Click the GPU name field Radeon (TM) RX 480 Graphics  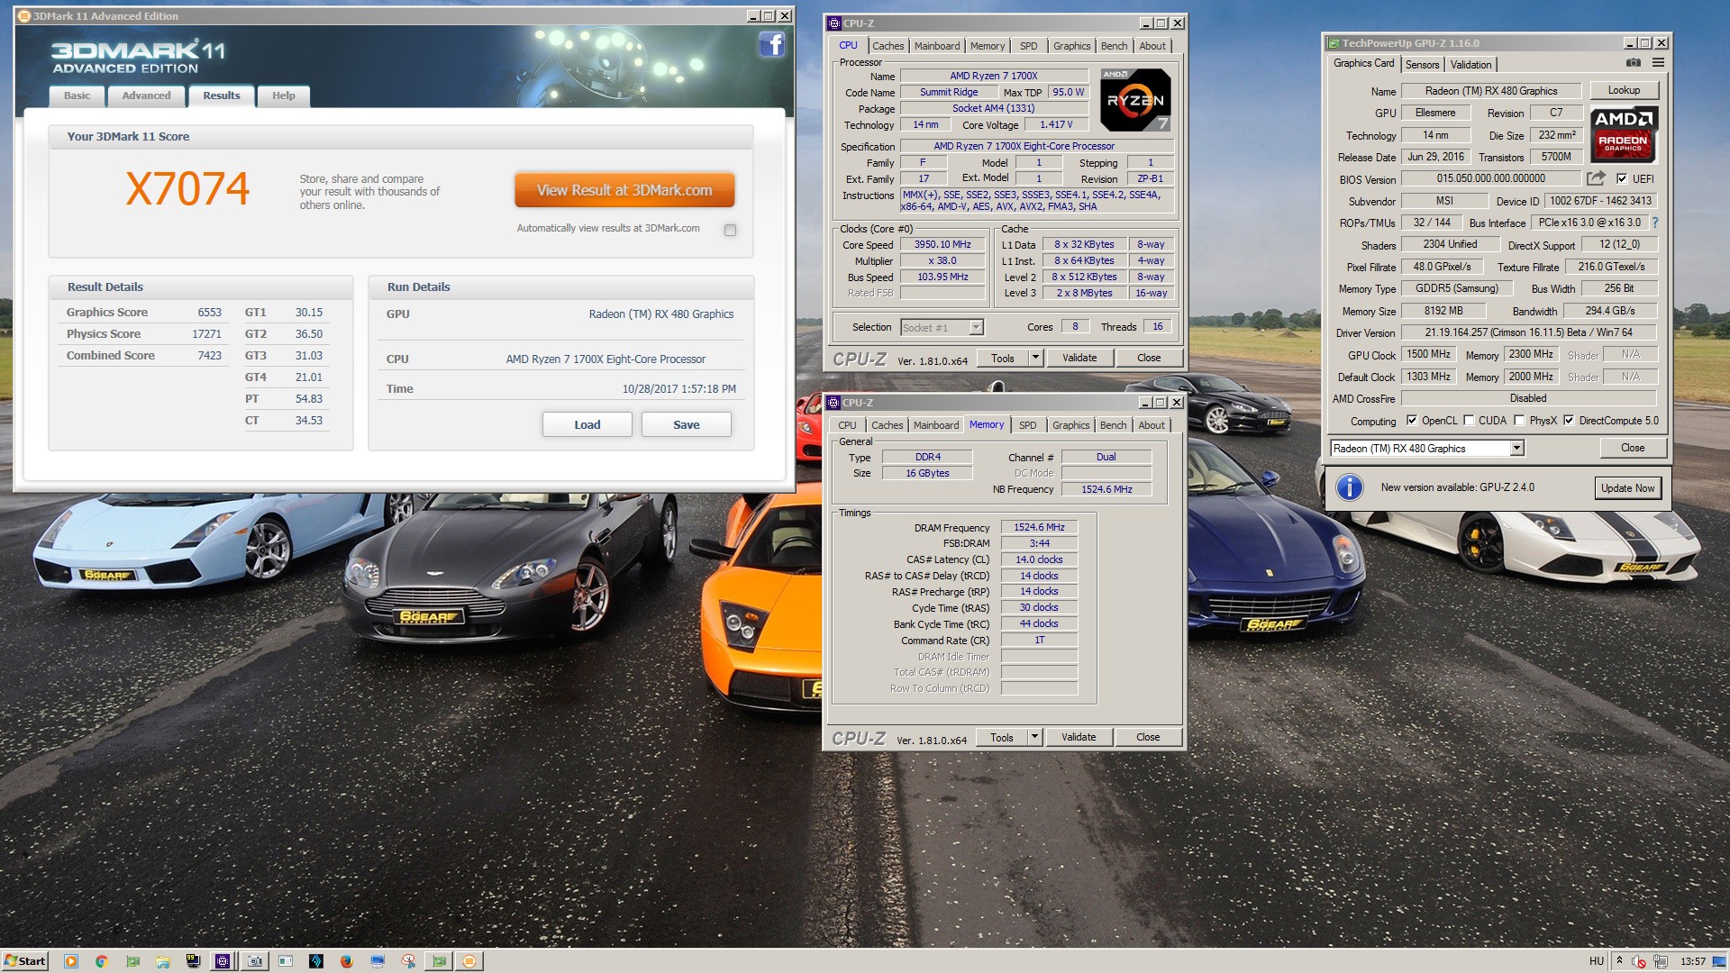point(1490,91)
